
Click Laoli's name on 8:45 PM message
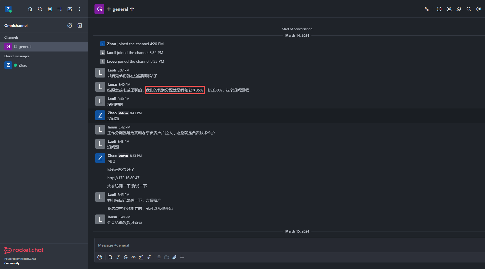click(x=112, y=194)
